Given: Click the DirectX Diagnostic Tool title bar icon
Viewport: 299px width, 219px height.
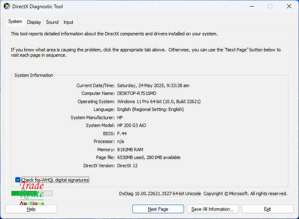Looking at the screenshot, I should pos(7,7).
